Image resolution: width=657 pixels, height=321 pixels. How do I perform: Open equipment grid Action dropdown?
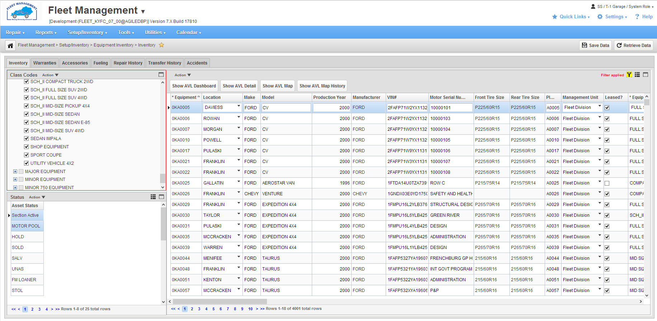pos(183,75)
